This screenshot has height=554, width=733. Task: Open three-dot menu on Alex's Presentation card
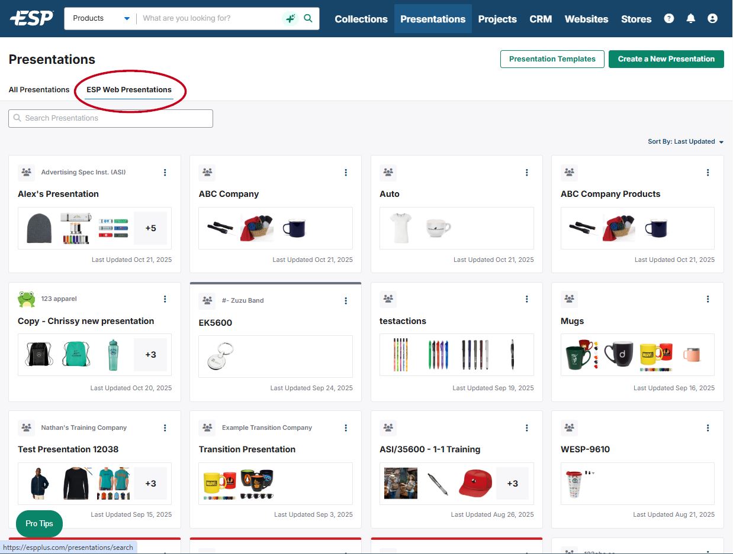[x=165, y=173]
